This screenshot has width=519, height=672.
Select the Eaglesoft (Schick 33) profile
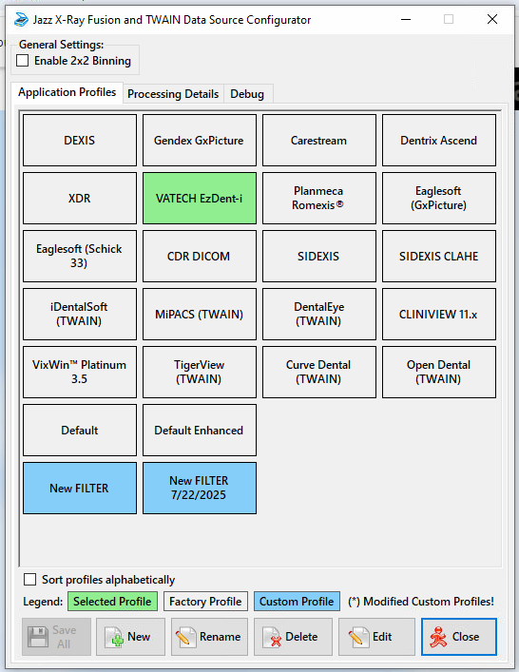pyautogui.click(x=80, y=256)
